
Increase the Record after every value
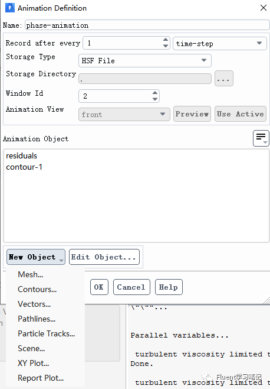pyautogui.click(x=166, y=40)
